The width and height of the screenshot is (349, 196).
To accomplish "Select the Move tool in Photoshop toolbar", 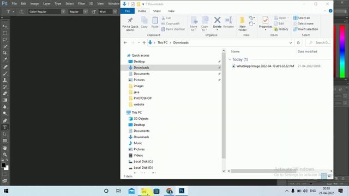I will [x=5, y=26].
